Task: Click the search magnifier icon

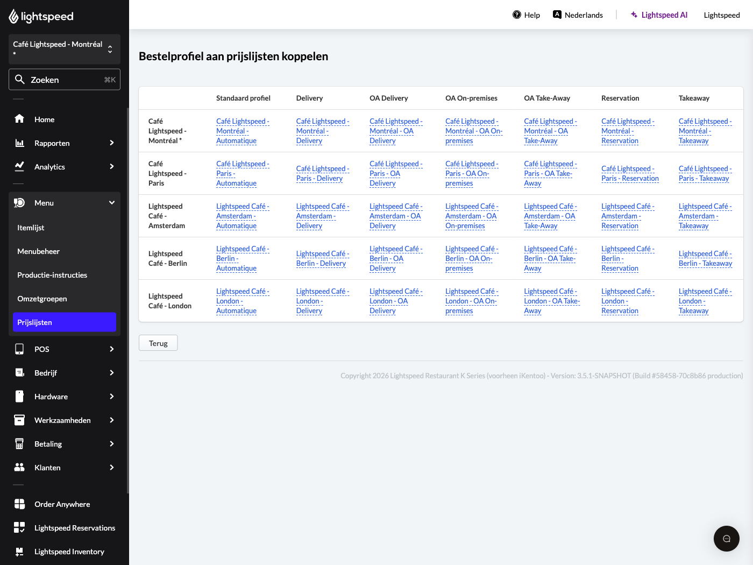Action: [20, 80]
